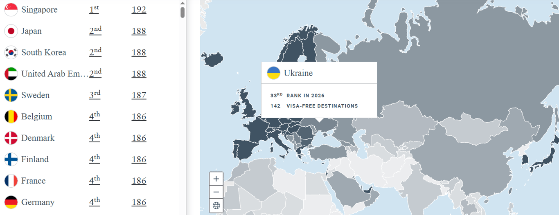The height and width of the screenshot is (215, 559).
Task: Select the France country name
Action: pyautogui.click(x=34, y=181)
